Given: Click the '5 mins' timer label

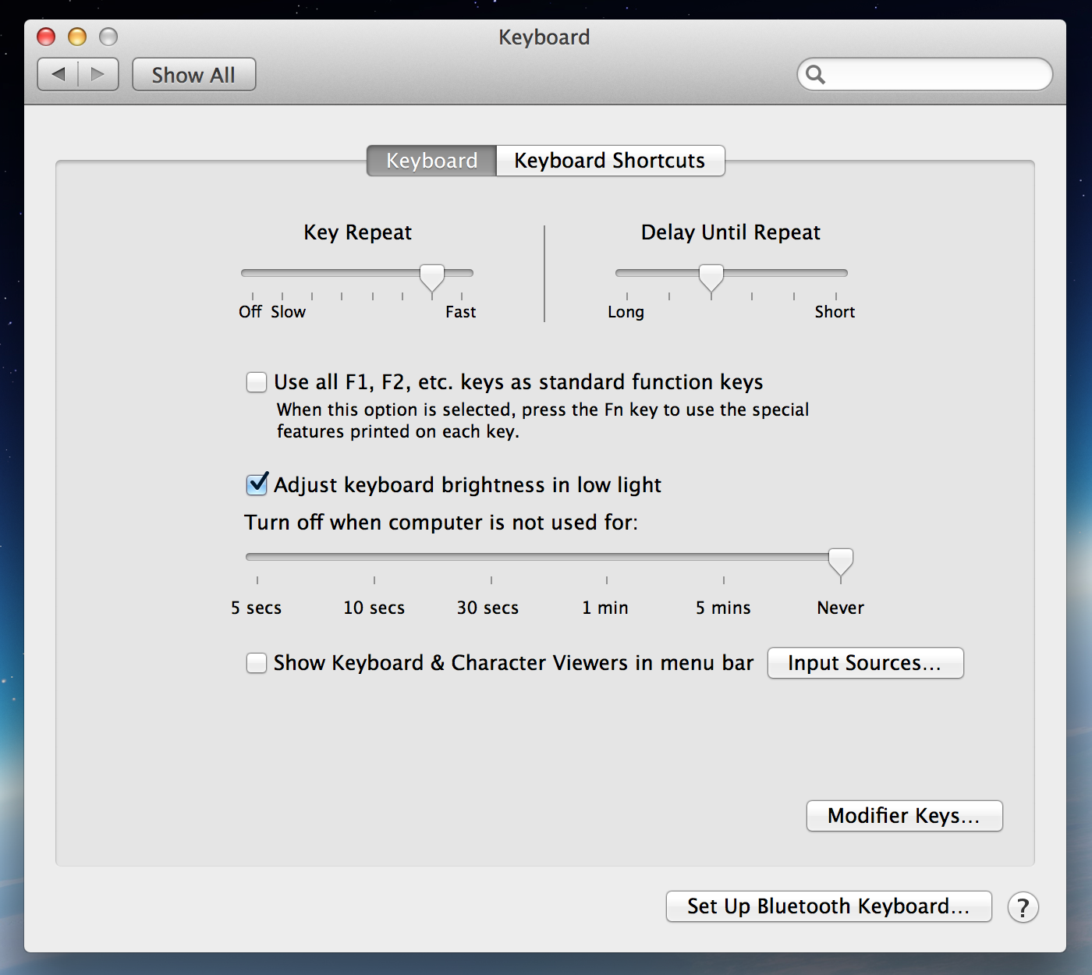Looking at the screenshot, I should point(724,608).
